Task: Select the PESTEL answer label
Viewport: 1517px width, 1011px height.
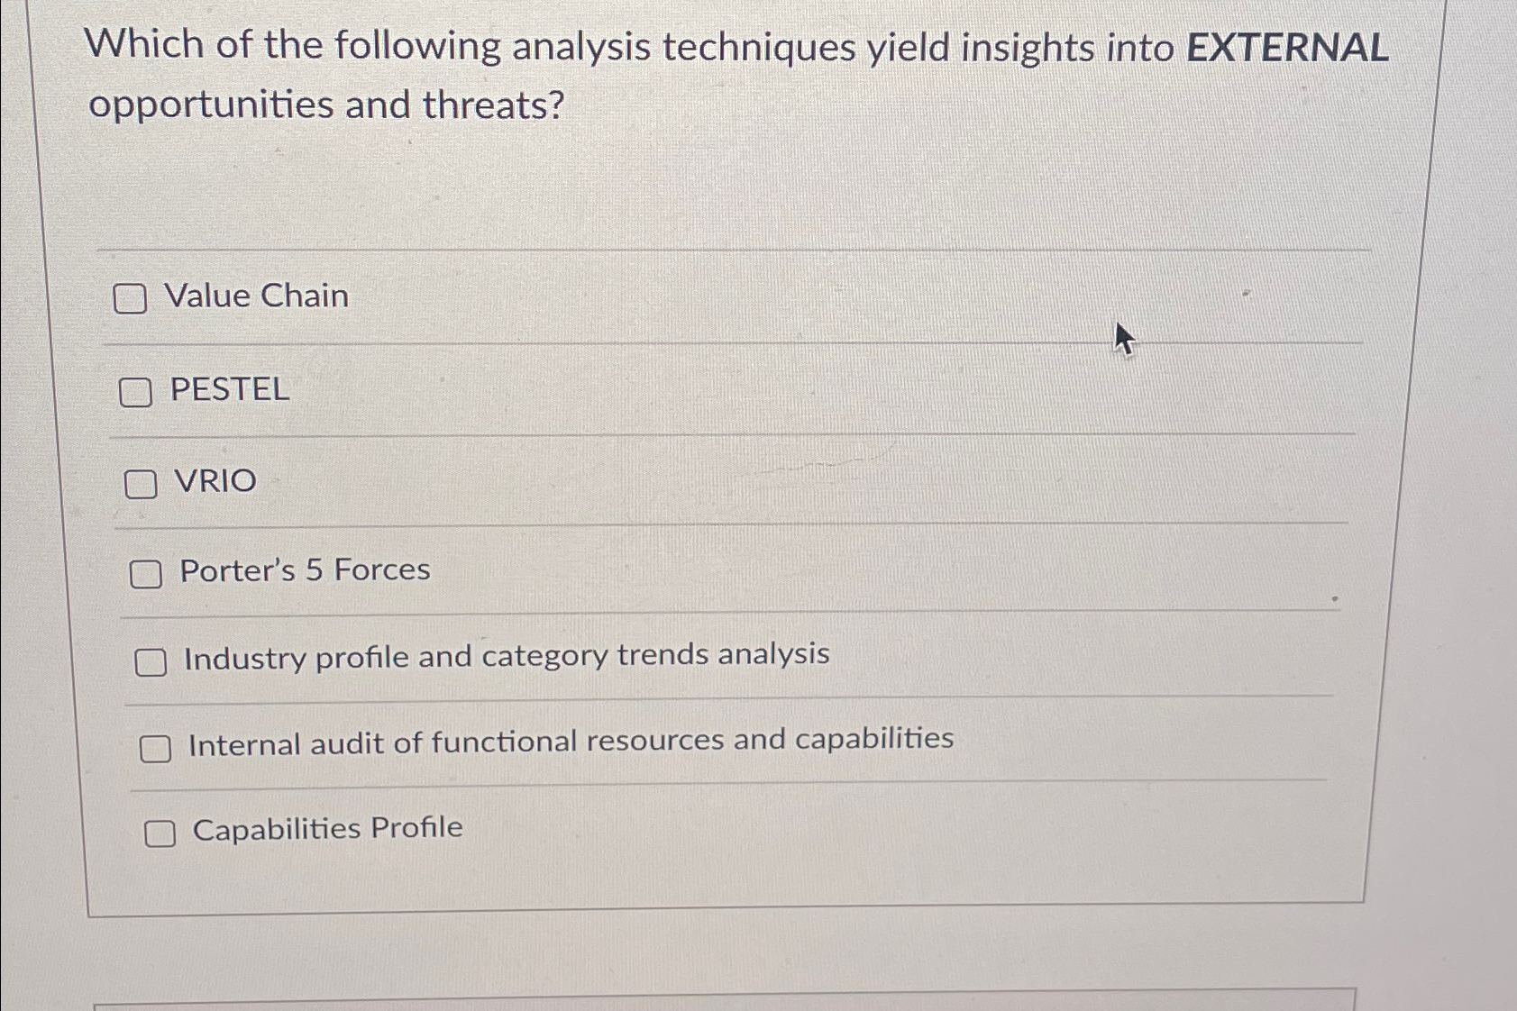Action: click(x=228, y=390)
